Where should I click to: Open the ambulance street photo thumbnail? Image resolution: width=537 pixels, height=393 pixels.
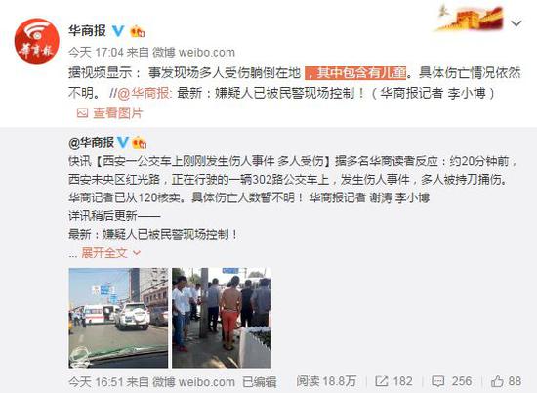tap(118, 318)
